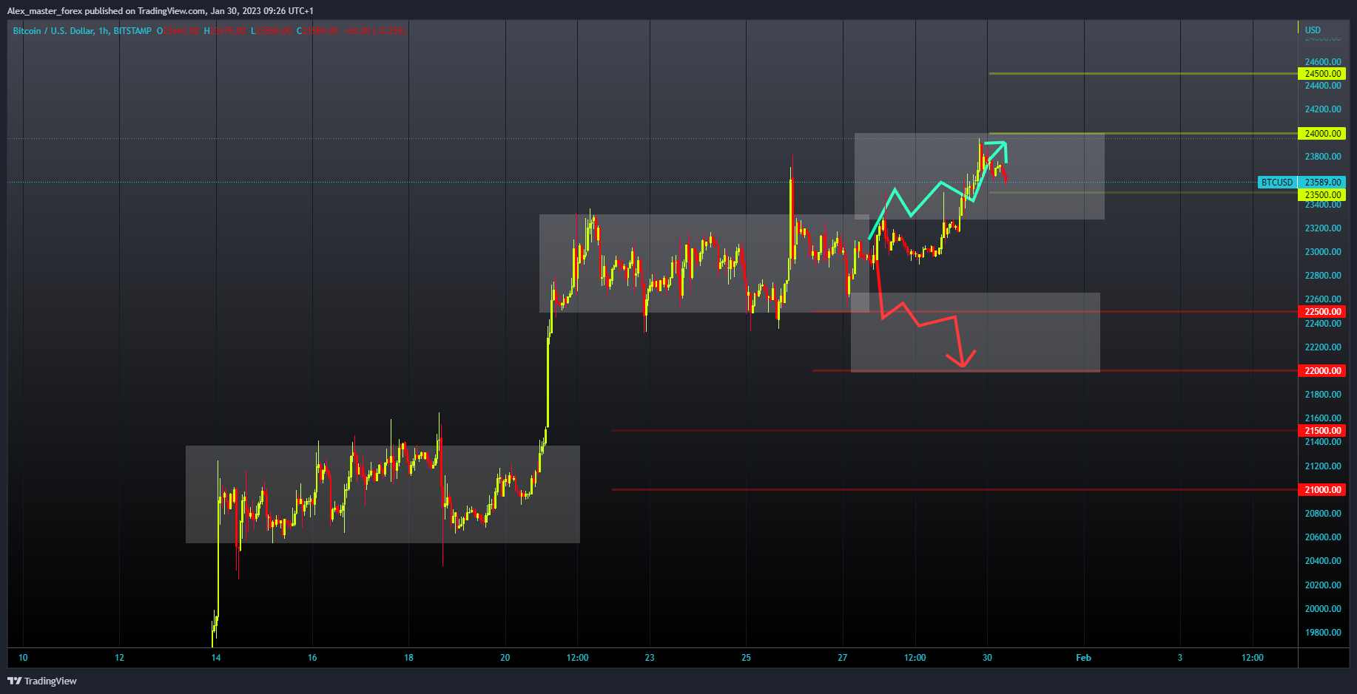Click the 20600.00 price axis value
This screenshot has height=694, width=1357.
pos(1323,537)
